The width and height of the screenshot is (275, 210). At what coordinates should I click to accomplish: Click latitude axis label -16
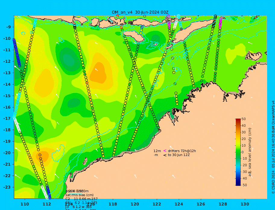7,107
